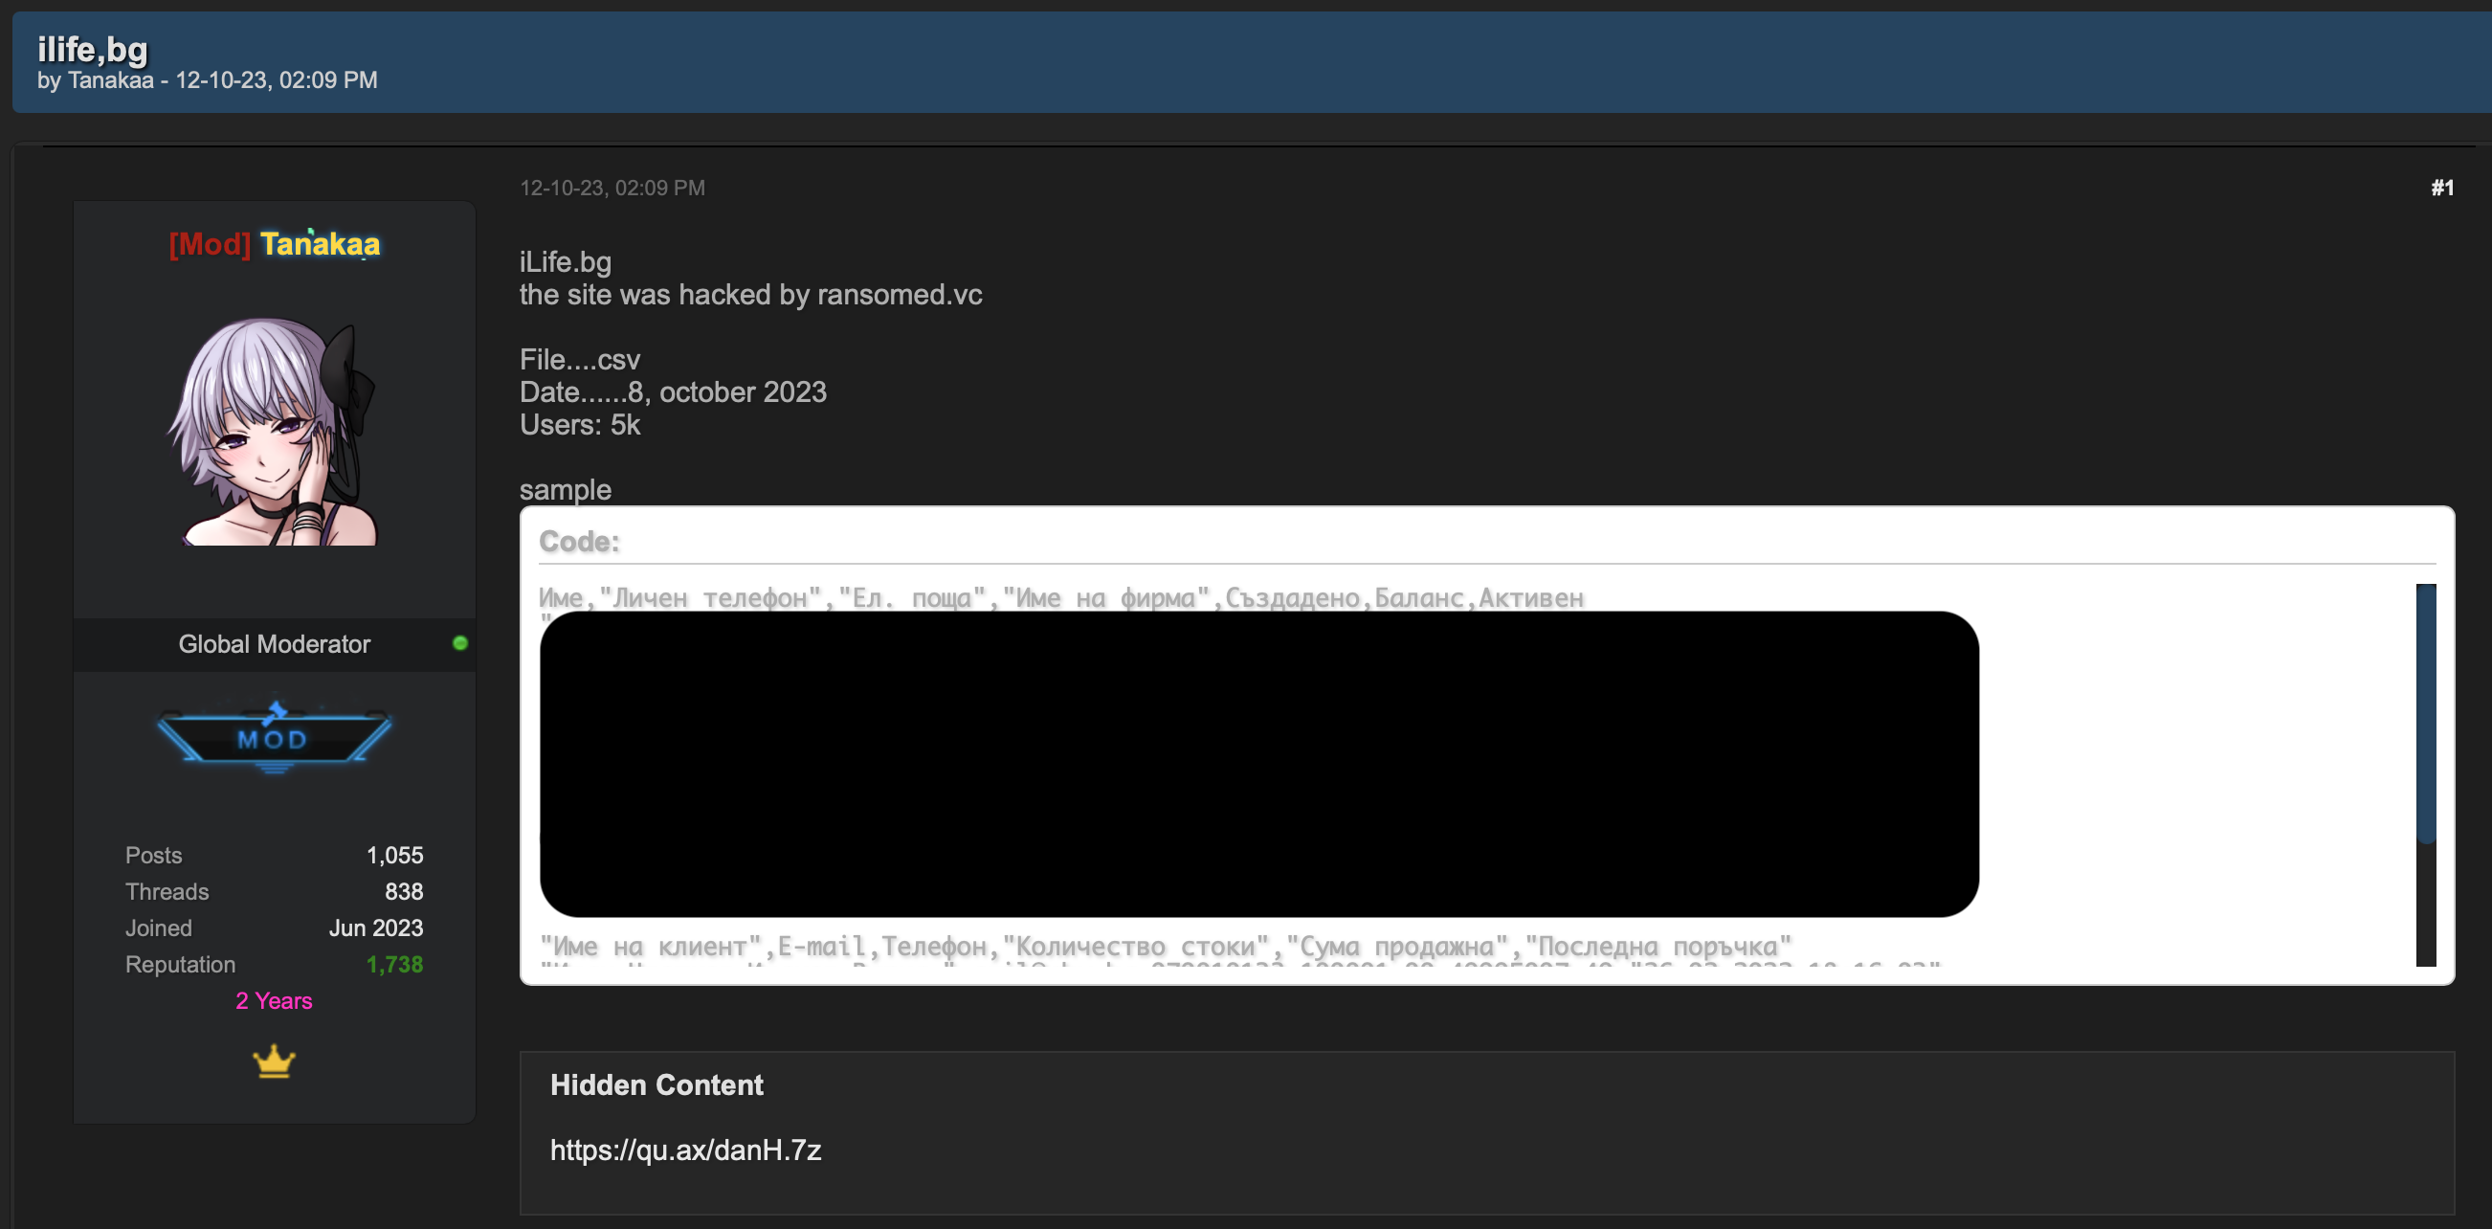Click the "by Tanakaa - 12-10-23, 02:09 PM" byline
The image size is (2492, 1229).
[207, 80]
